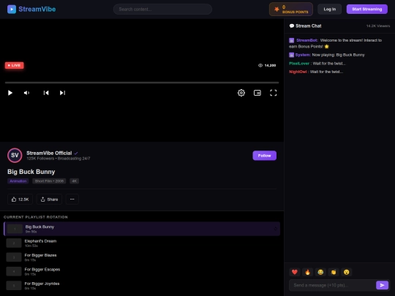The height and width of the screenshot is (296, 395).
Task: Mute the player volume
Action: (x=26, y=93)
